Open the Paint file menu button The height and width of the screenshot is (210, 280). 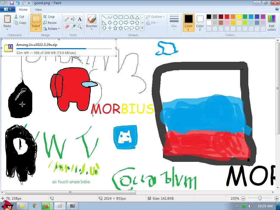[x=7, y=9]
